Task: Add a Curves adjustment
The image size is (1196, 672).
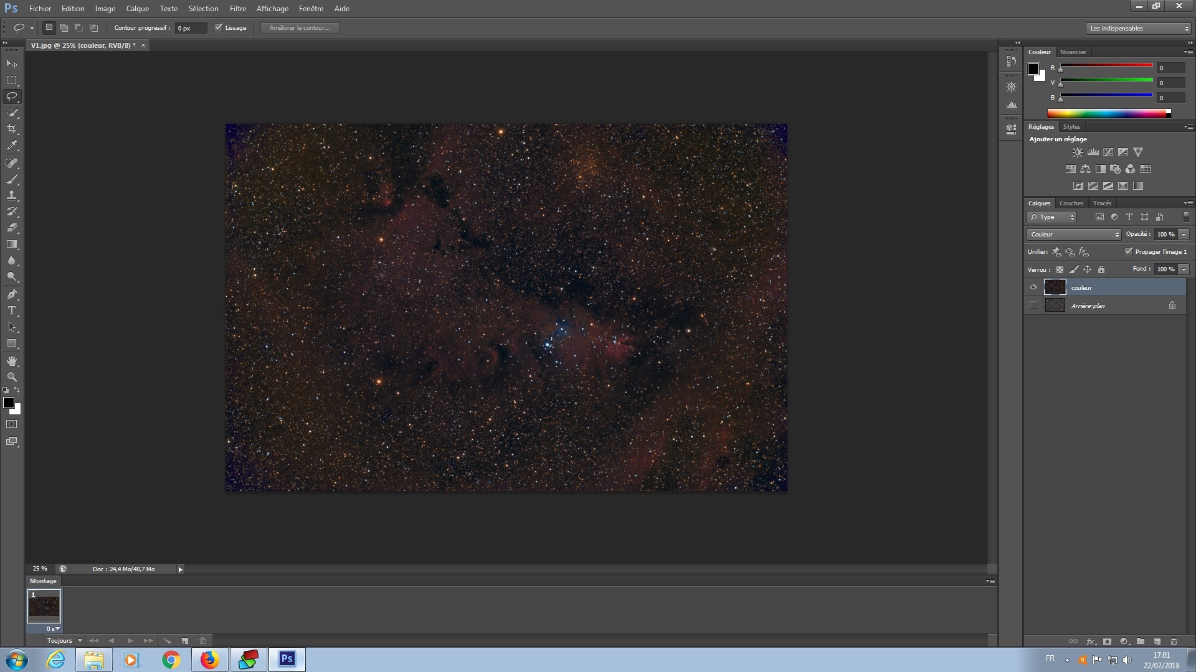Action: click(x=1108, y=152)
